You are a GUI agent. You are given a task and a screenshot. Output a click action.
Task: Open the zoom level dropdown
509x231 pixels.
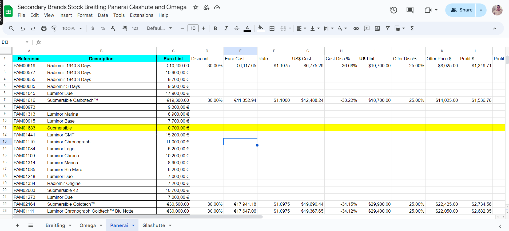[x=72, y=28]
